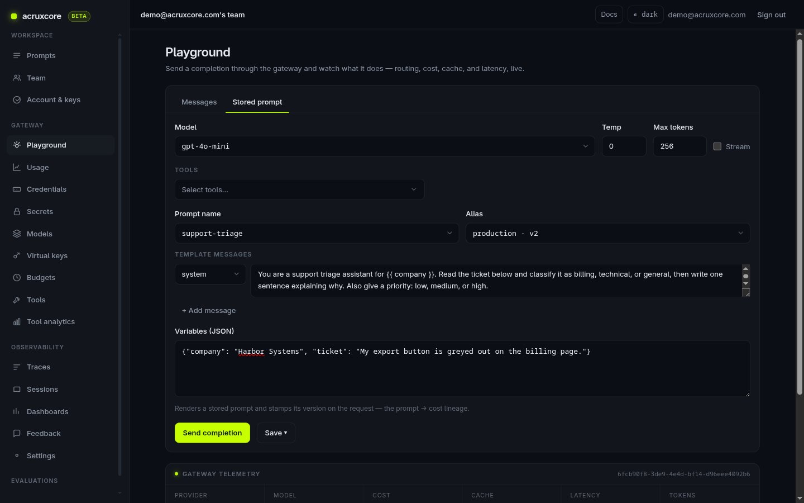Screen dimensions: 804x503
Task: Click the Budgets clock icon
Action: [x=17, y=277]
